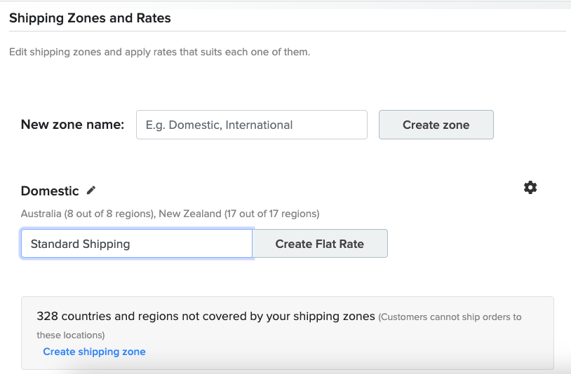
Task: Click the 'Customers cannot ship orders to' note
Action: pyautogui.click(x=450, y=317)
